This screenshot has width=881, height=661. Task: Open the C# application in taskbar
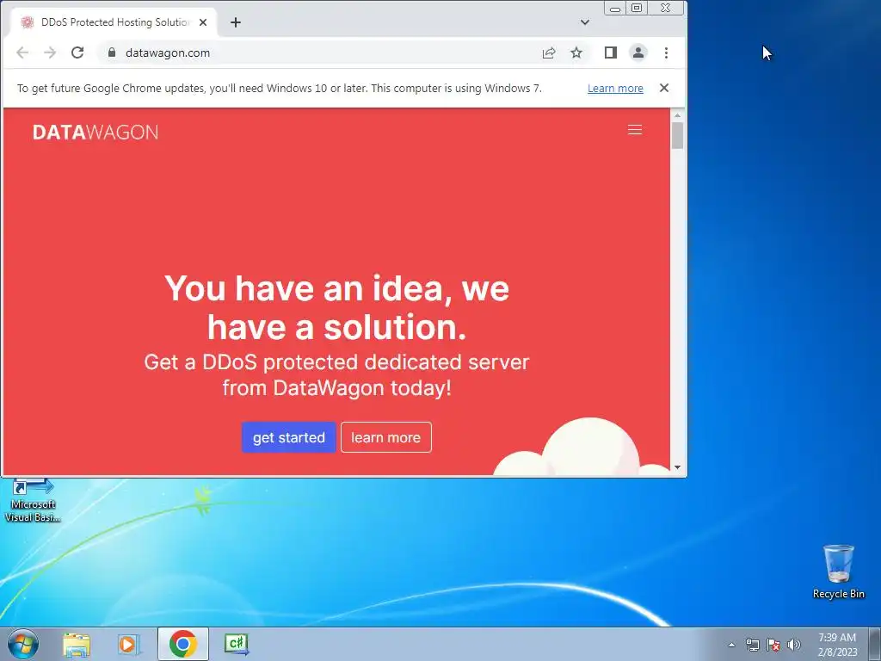pyautogui.click(x=236, y=644)
